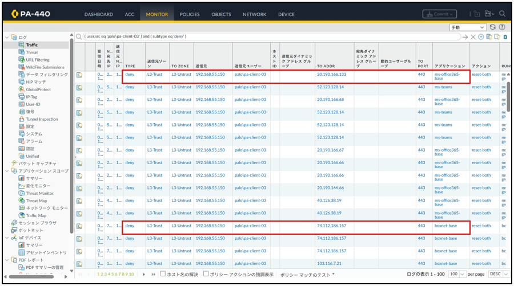This screenshot has width=514, height=286.
Task: Click destination address 103.116.7.21
Action: pos(329,263)
